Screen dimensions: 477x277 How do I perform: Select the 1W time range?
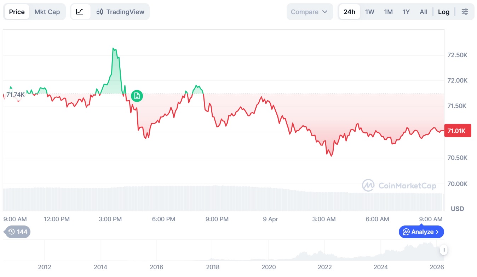[x=370, y=12]
